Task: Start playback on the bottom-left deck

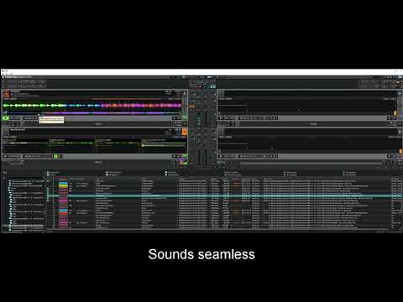Action: 5,156
